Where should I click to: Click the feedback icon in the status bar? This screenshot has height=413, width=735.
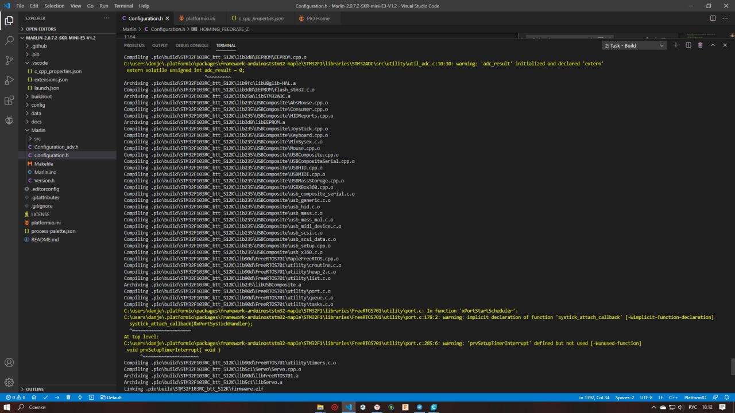(715, 397)
